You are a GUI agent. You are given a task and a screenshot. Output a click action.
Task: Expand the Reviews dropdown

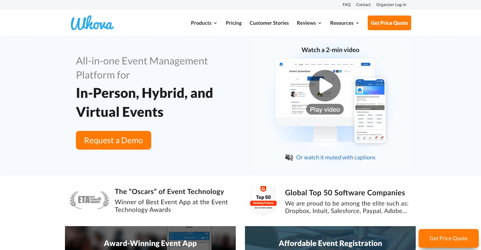click(x=309, y=23)
